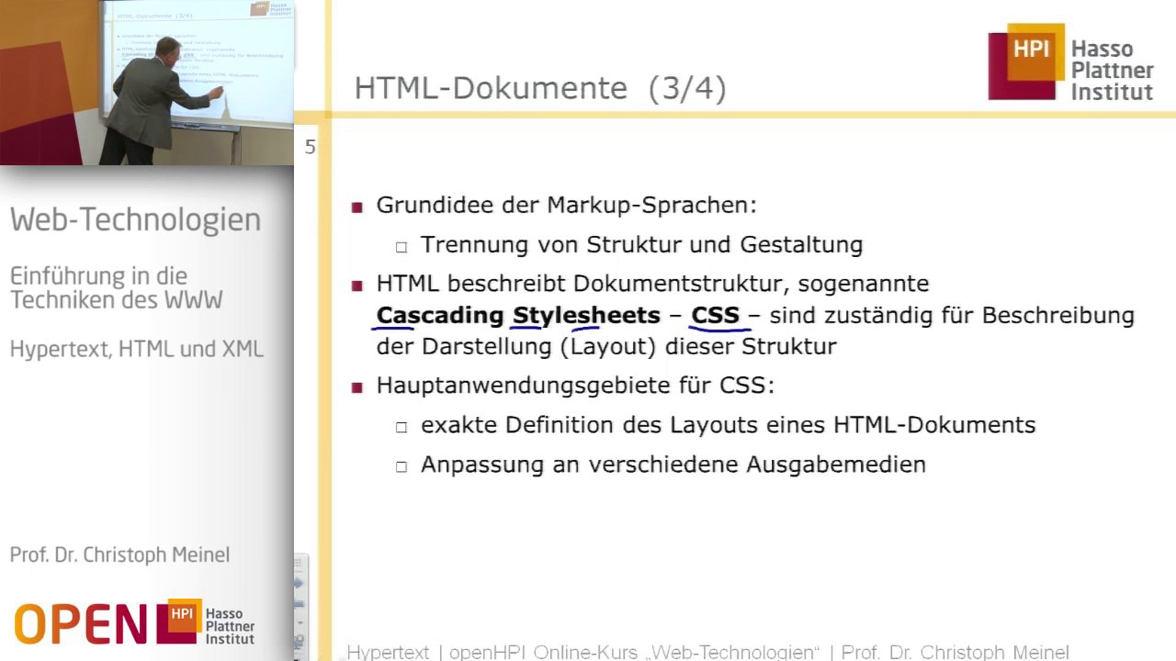
Task: Toggle the checkbox beside 'Anpassung an verschiedene Ausgabemedien'
Action: point(400,465)
